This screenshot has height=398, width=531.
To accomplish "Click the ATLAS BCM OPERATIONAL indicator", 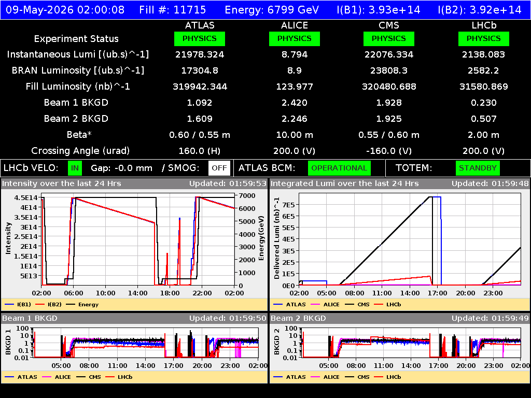I will [339, 168].
